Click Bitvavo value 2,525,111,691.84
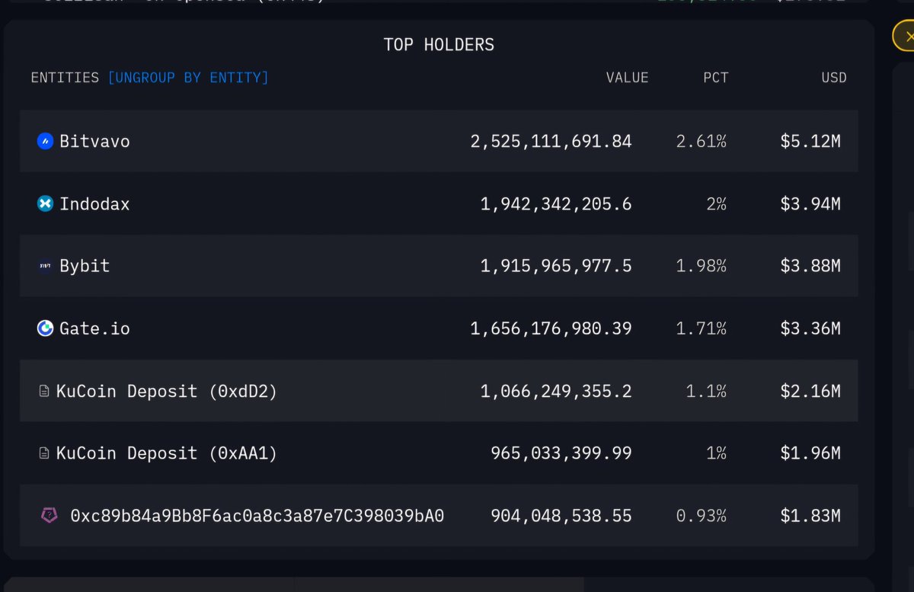This screenshot has height=592, width=914. tap(551, 142)
